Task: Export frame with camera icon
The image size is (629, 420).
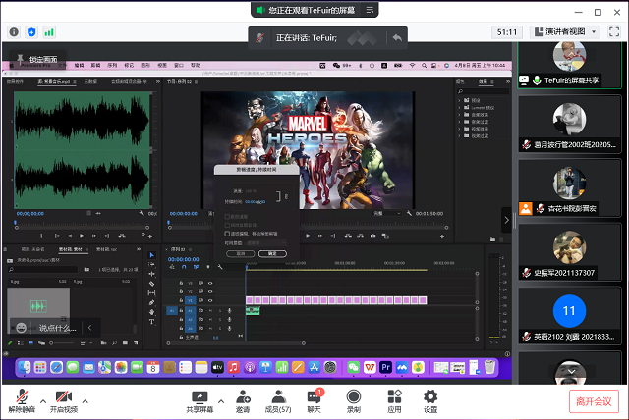Action: click(373, 236)
